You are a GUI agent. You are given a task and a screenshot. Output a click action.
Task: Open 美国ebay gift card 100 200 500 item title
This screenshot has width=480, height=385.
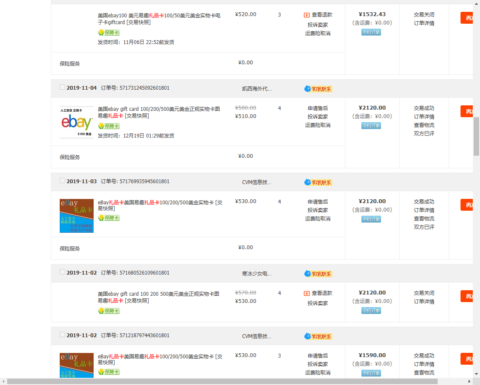pyautogui.click(x=159, y=297)
